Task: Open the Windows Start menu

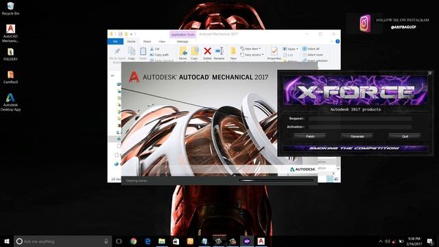Action: pyautogui.click(x=7, y=241)
